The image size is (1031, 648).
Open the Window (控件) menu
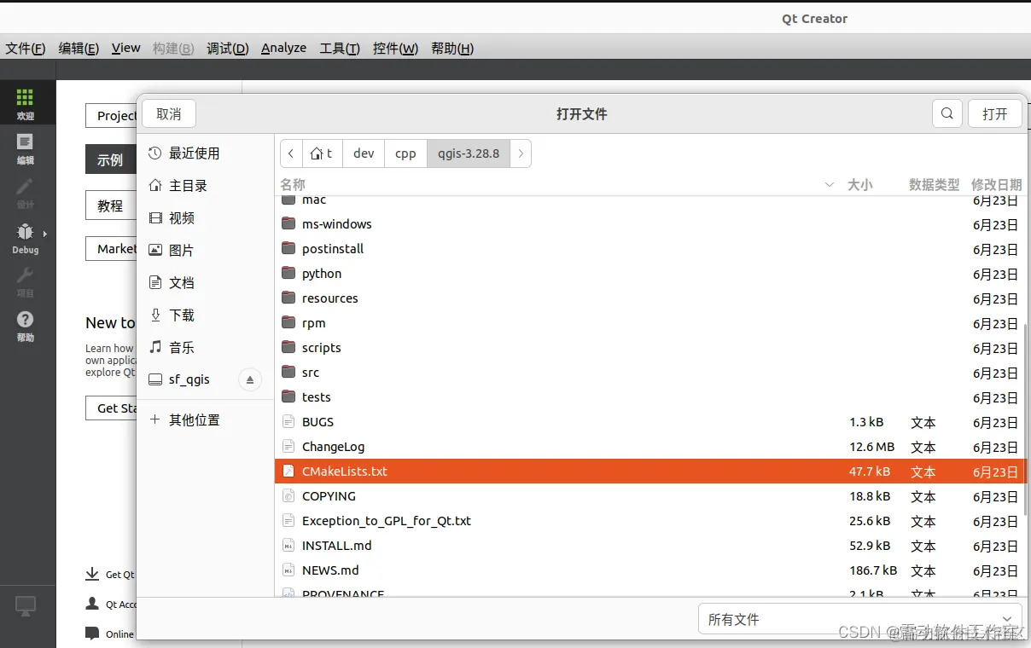pyautogui.click(x=395, y=49)
